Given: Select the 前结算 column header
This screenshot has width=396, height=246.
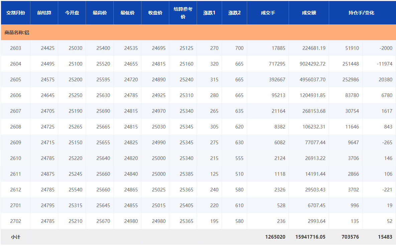Looking at the screenshot, I should click(x=44, y=13).
